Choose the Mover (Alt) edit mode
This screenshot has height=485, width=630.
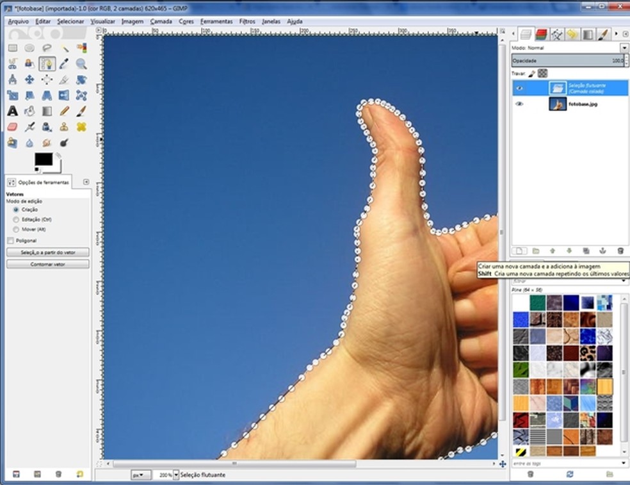coord(16,229)
